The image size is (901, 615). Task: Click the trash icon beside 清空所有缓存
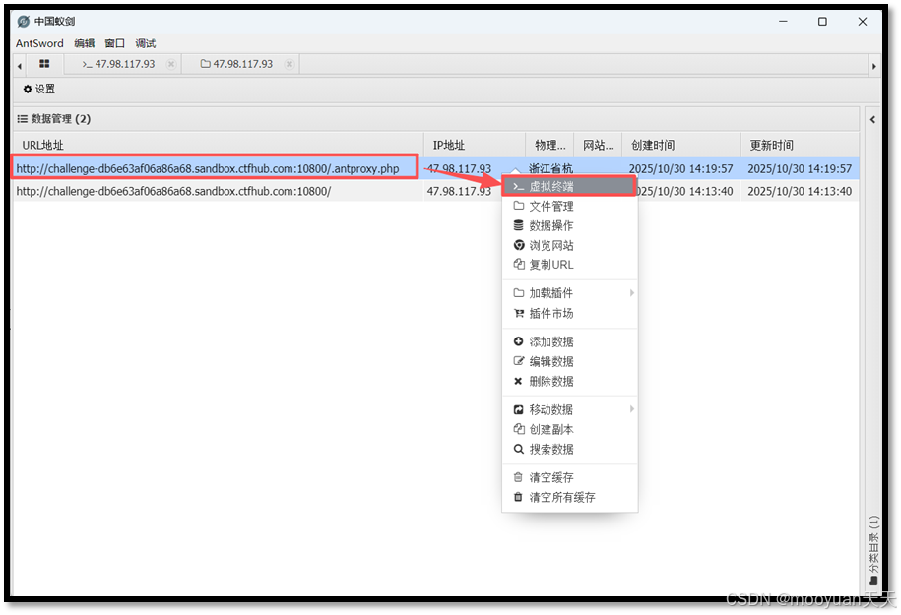518,497
